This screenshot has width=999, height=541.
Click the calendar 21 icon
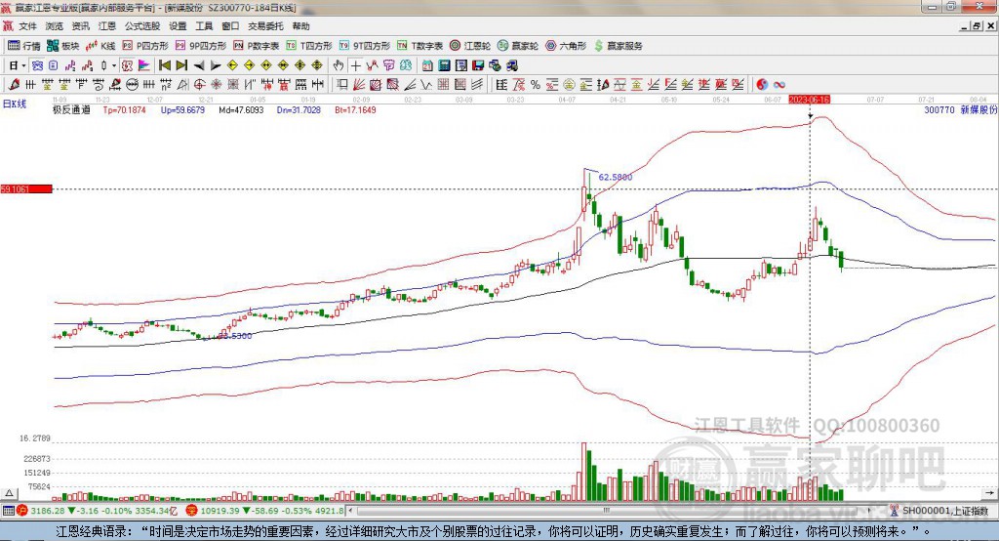[427, 65]
